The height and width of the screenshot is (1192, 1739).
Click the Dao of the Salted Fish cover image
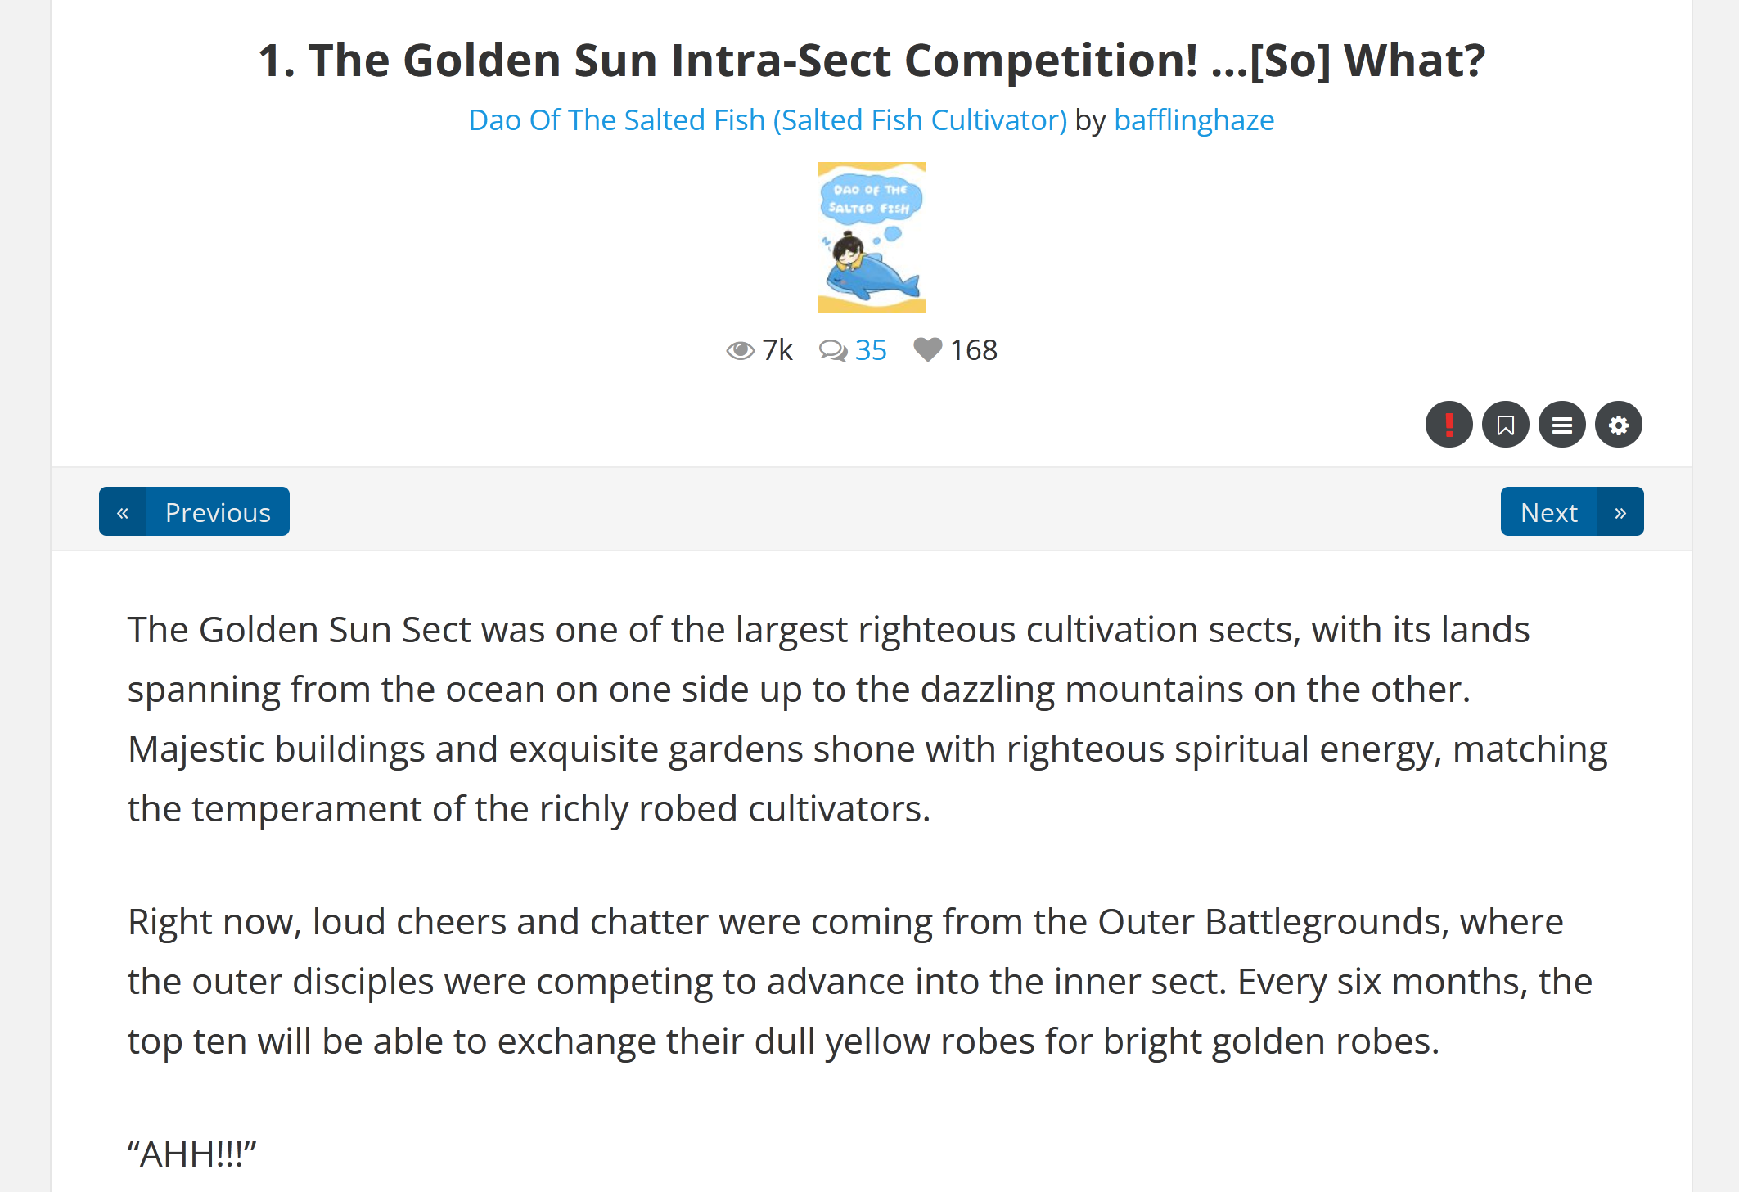(871, 237)
